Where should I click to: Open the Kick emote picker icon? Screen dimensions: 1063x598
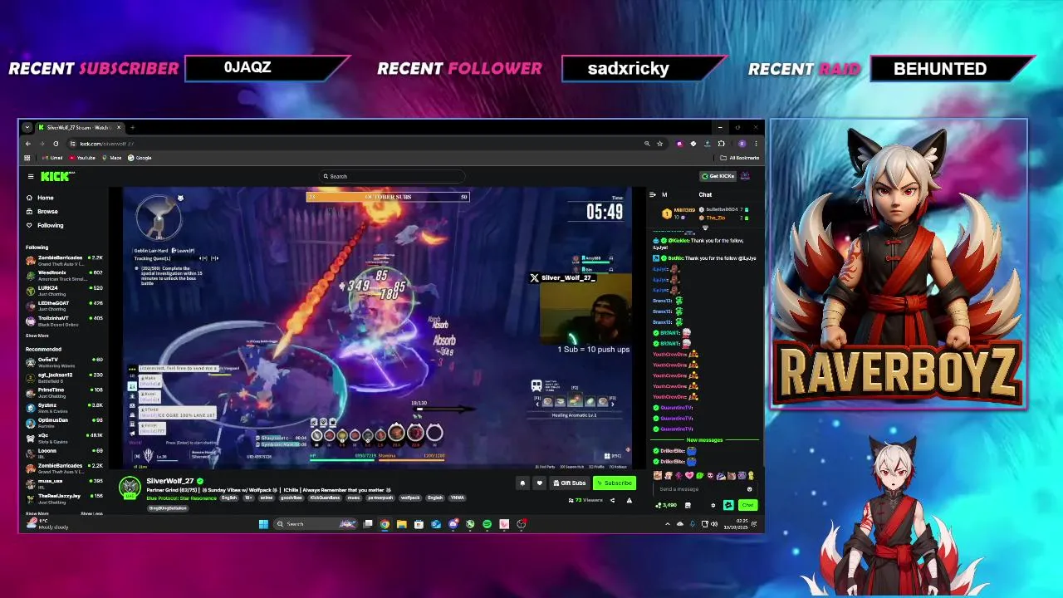749,489
